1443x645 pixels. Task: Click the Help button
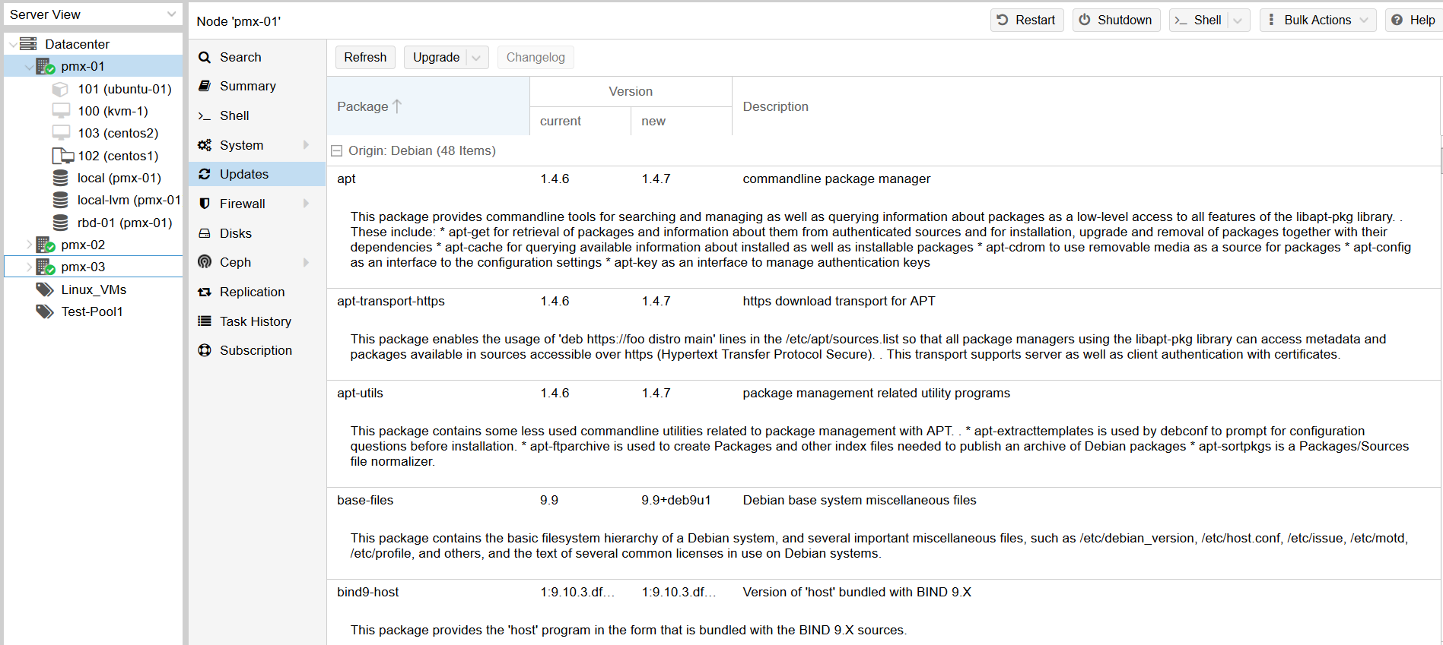(1413, 21)
